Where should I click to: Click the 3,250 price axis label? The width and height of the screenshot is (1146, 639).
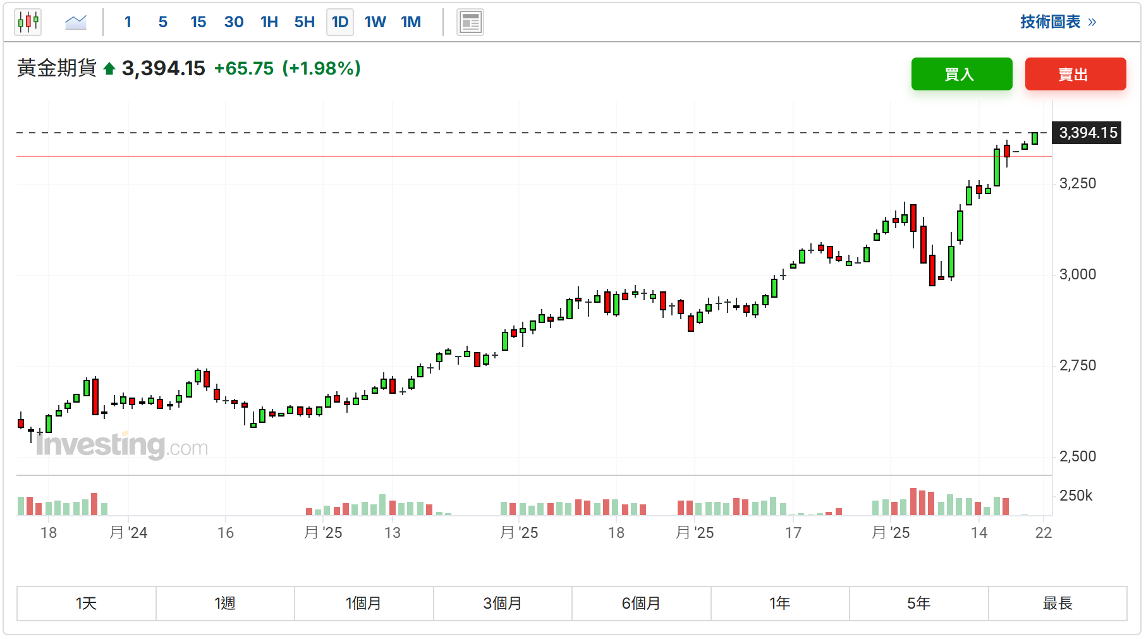(x=1078, y=183)
